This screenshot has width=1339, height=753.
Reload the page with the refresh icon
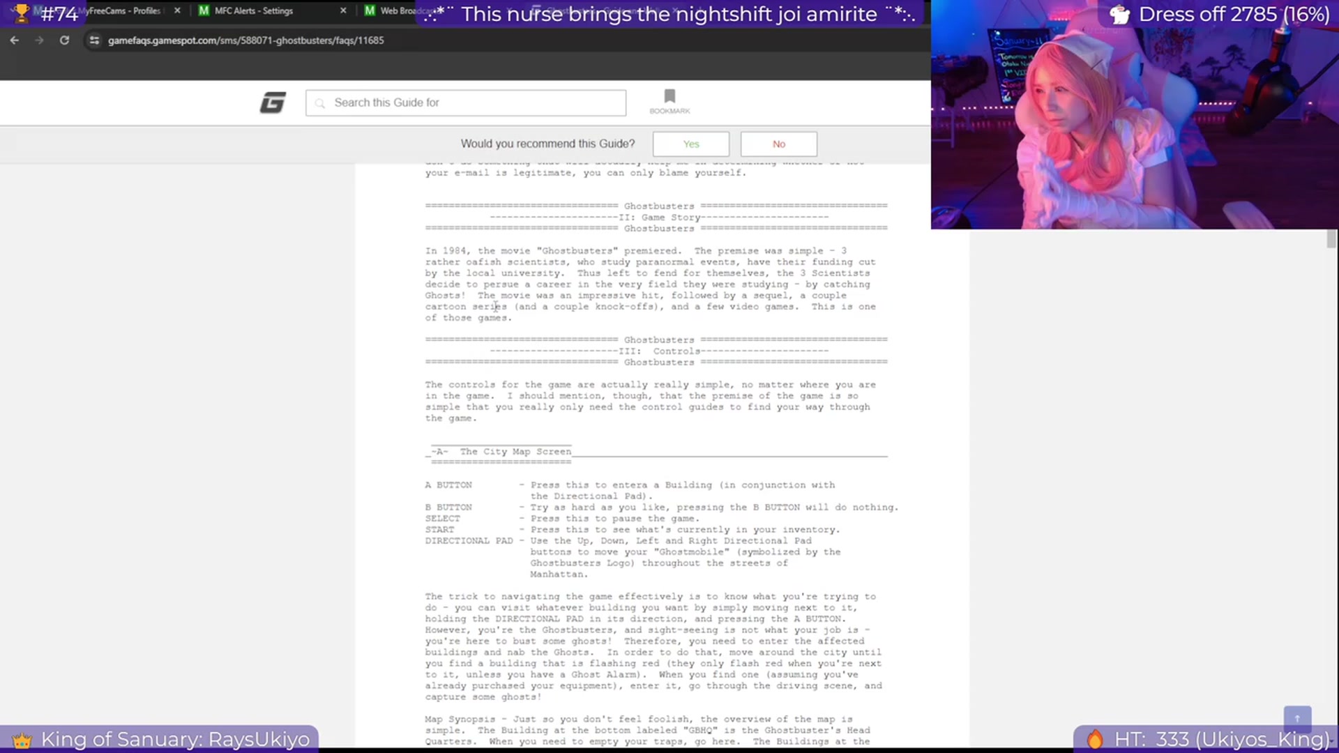pyautogui.click(x=64, y=40)
